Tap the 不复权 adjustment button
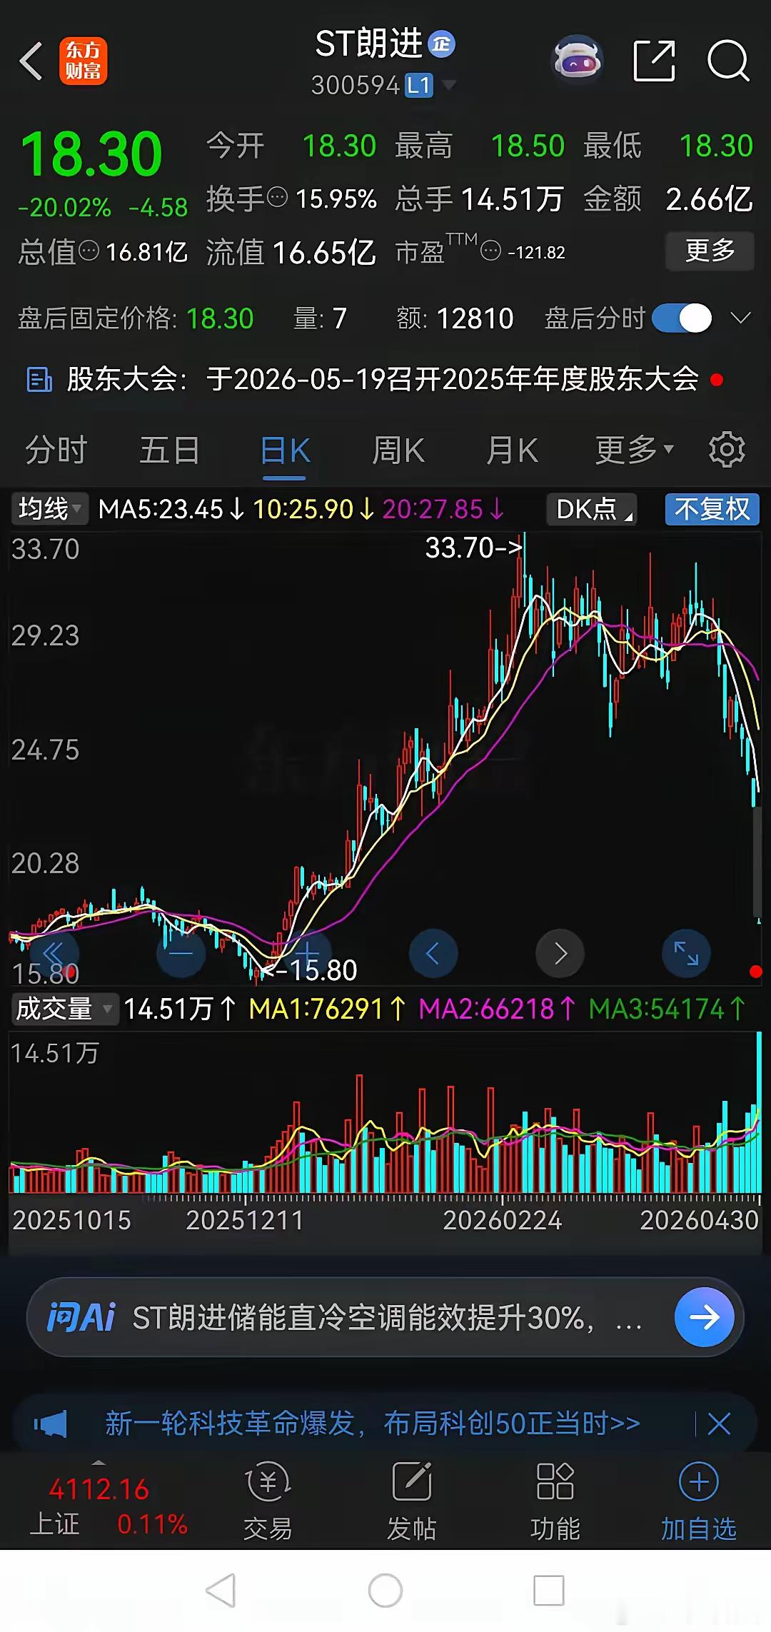 coord(712,509)
